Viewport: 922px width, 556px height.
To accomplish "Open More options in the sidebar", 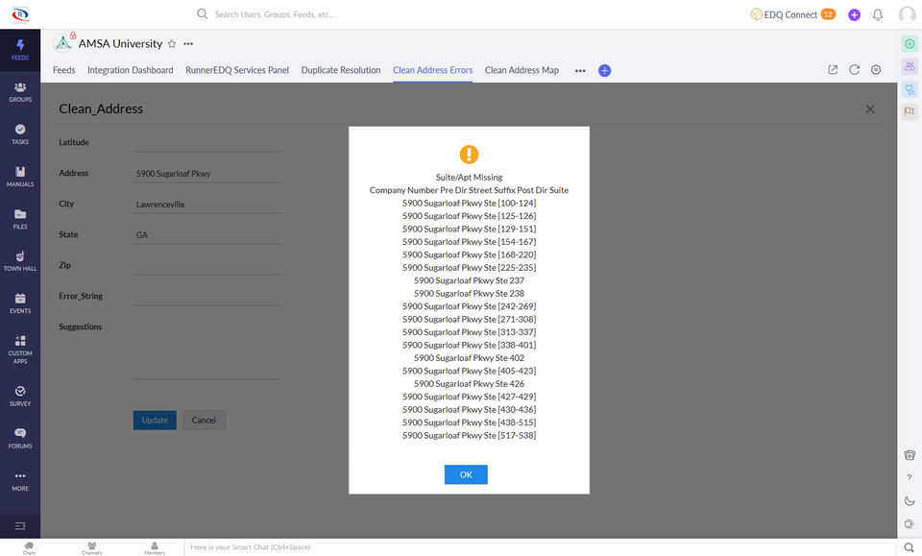I will click(20, 481).
